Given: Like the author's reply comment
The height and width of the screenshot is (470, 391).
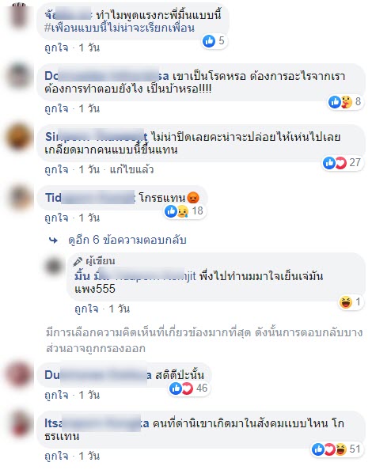Looking at the screenshot, I should (x=86, y=309).
